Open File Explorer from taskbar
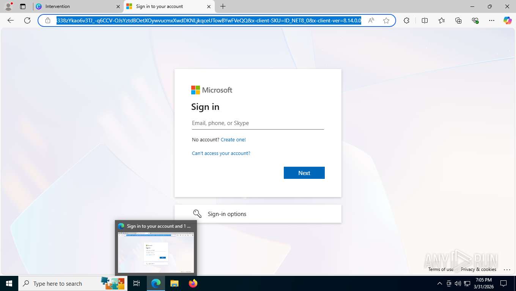 (174, 283)
